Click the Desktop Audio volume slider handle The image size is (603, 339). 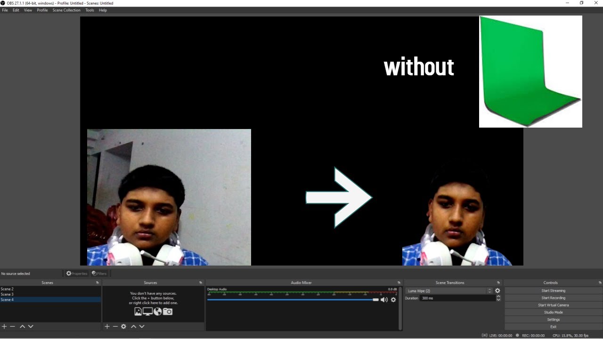pyautogui.click(x=375, y=299)
